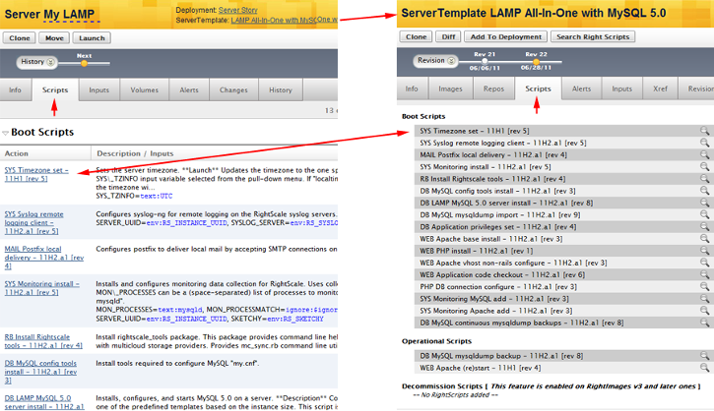714x411 pixels.
Task: Open the ServerTemplate Inputs tab
Action: point(622,88)
